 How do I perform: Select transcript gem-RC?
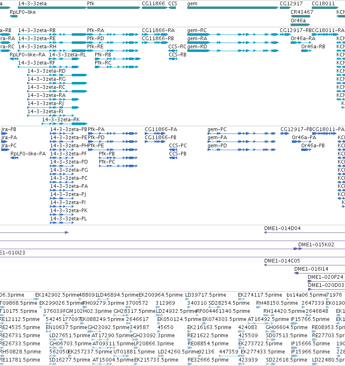click(197, 30)
